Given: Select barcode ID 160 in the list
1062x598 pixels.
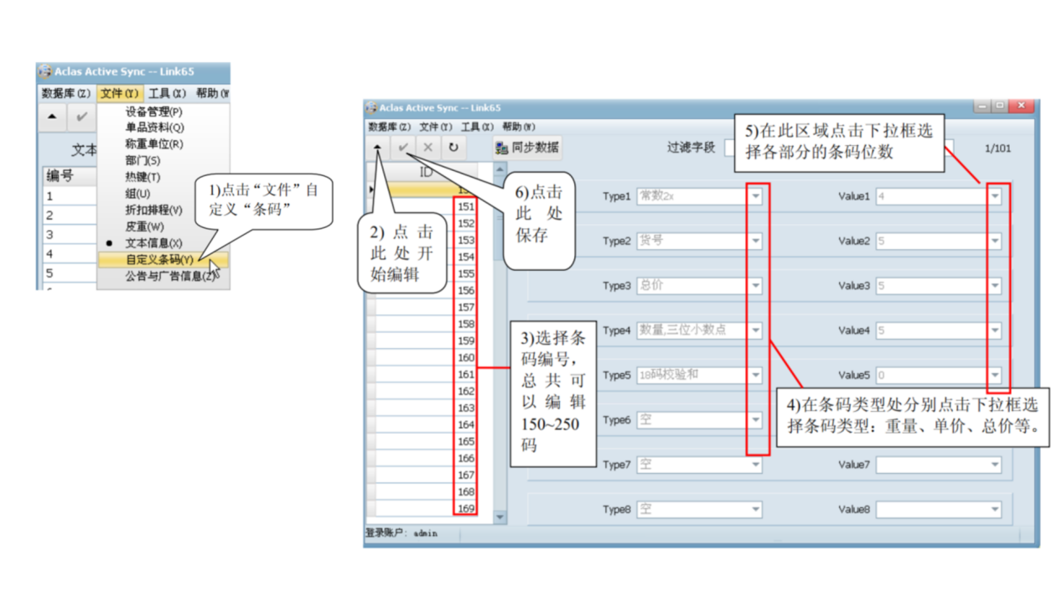Looking at the screenshot, I should tap(465, 358).
